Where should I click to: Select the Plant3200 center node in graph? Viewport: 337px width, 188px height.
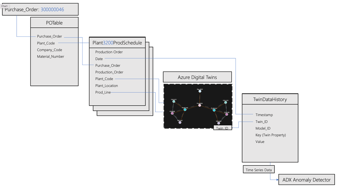(200, 105)
